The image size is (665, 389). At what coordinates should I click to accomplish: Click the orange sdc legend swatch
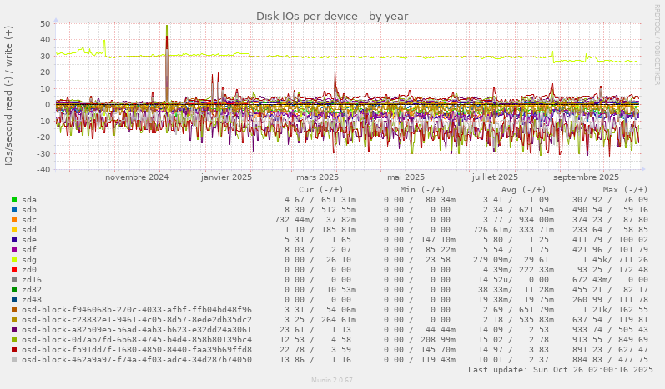click(14, 220)
